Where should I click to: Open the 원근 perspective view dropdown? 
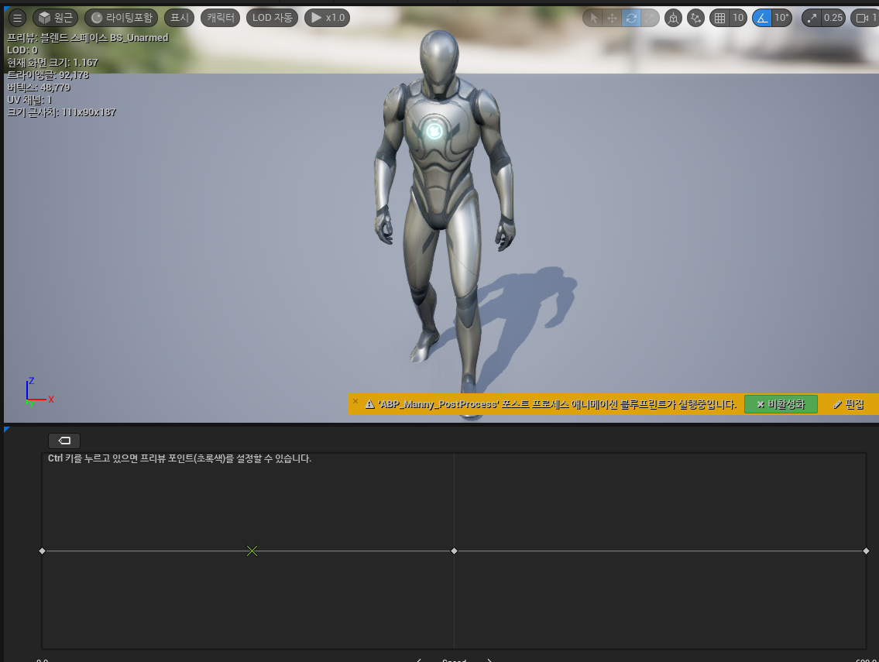point(56,18)
